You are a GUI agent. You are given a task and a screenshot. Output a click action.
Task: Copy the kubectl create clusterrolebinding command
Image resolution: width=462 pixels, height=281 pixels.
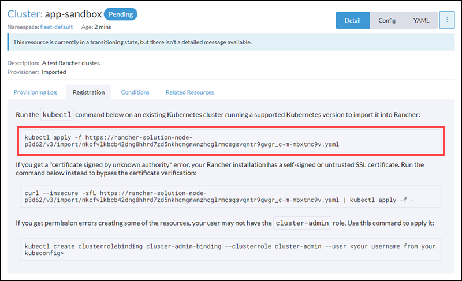[x=231, y=249]
